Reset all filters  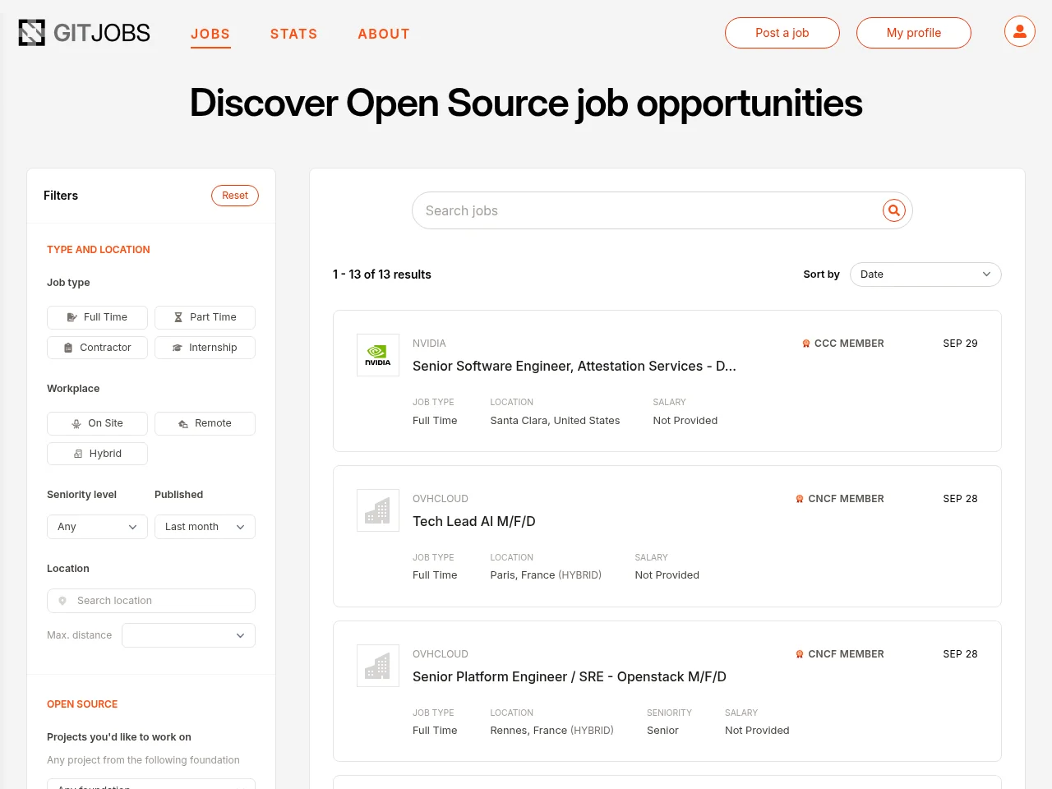(235, 196)
